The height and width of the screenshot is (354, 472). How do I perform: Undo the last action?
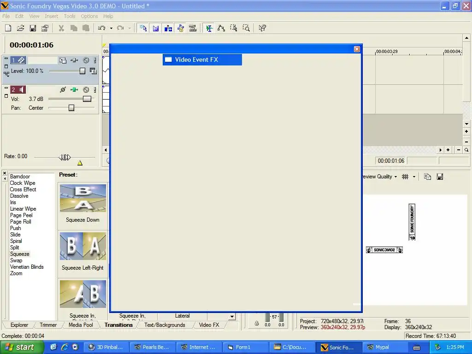click(x=102, y=28)
